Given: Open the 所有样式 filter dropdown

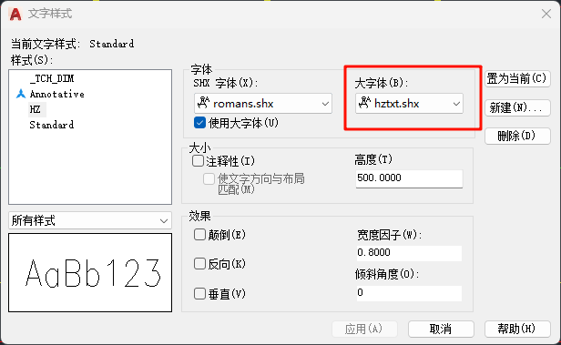Looking at the screenshot, I should click(90, 220).
